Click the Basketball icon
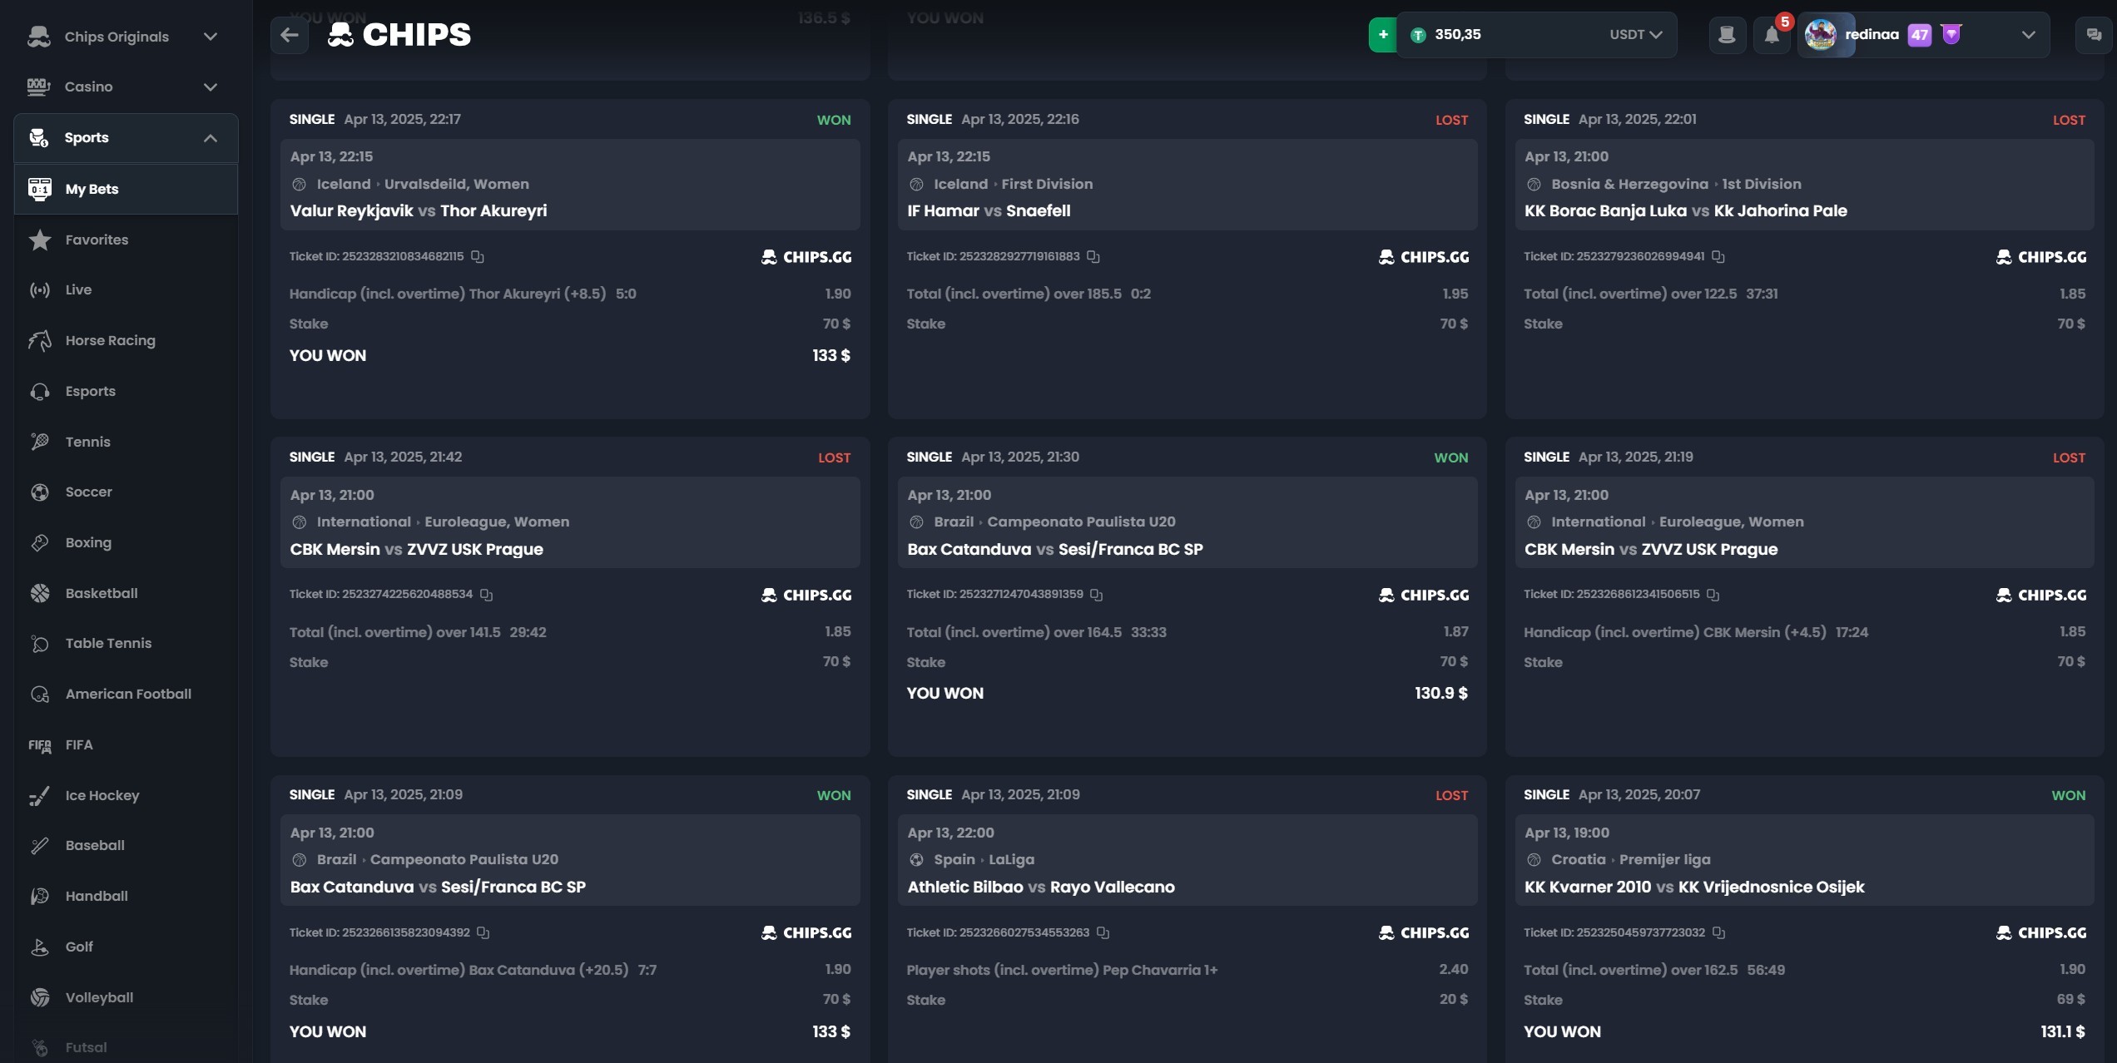Image resolution: width=2117 pixels, height=1063 pixels. [x=39, y=593]
